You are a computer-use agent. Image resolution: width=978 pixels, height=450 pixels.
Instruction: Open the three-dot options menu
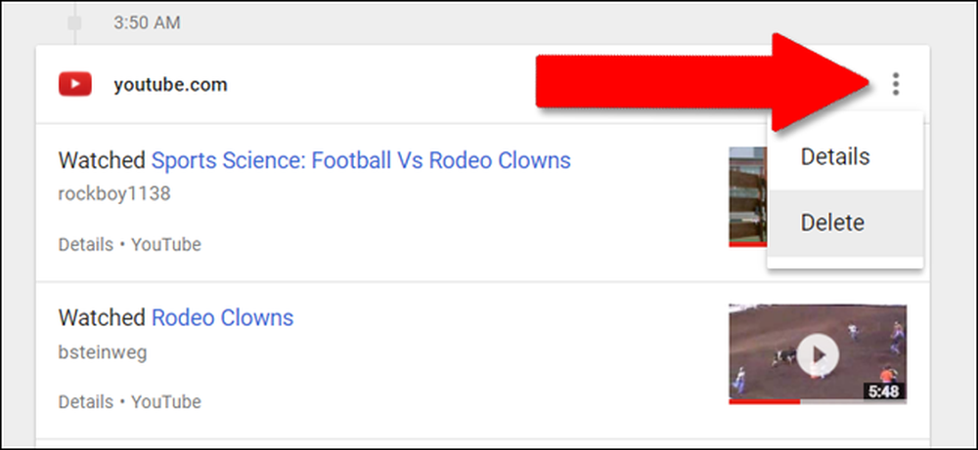896,83
